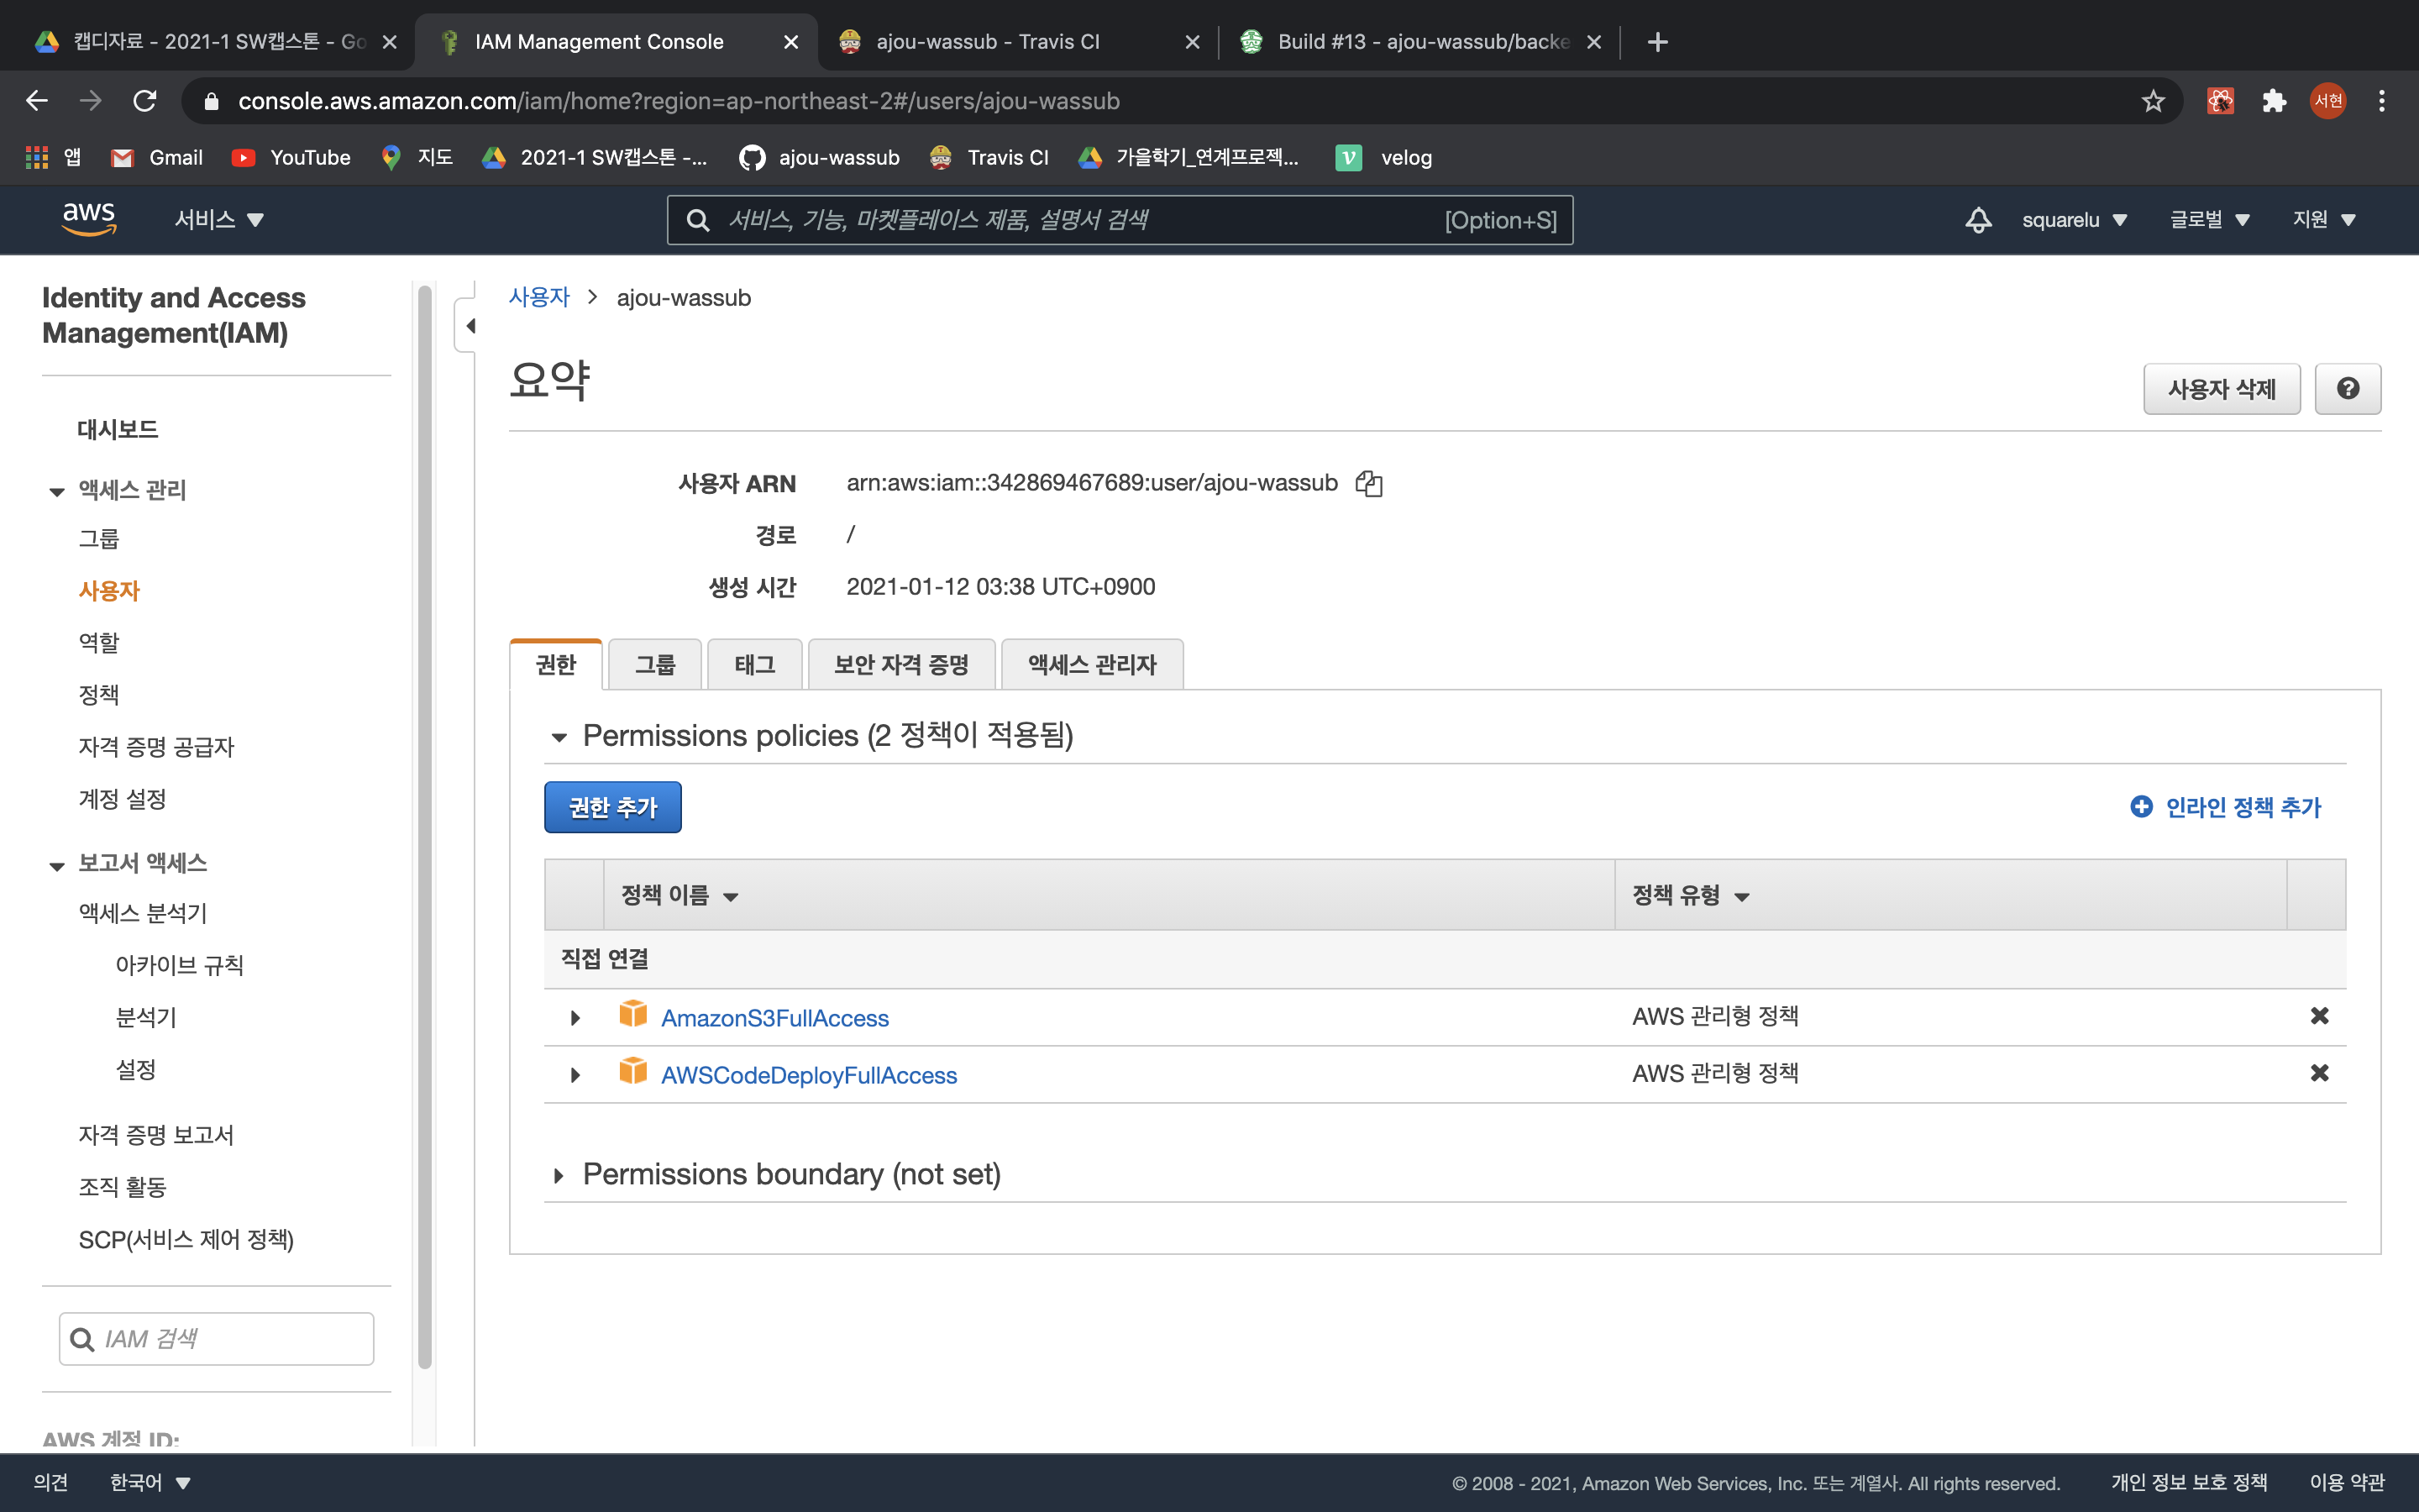The height and width of the screenshot is (1512, 2419).
Task: Click the 서현 Chrome profile avatar
Action: 2328,101
